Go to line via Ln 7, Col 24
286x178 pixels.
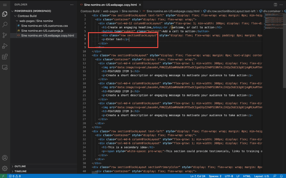(198, 176)
